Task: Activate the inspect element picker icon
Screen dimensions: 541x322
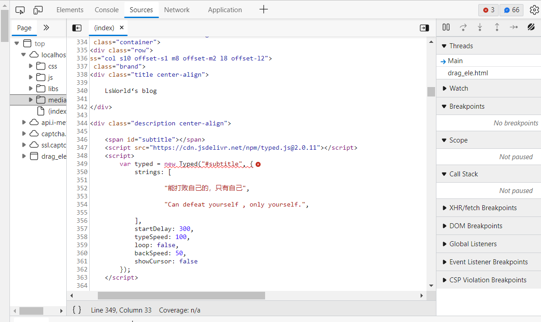Action: pyautogui.click(x=20, y=9)
